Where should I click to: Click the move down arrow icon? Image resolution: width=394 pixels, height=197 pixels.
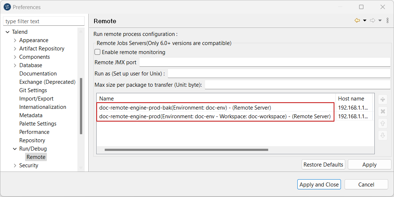click(382, 135)
